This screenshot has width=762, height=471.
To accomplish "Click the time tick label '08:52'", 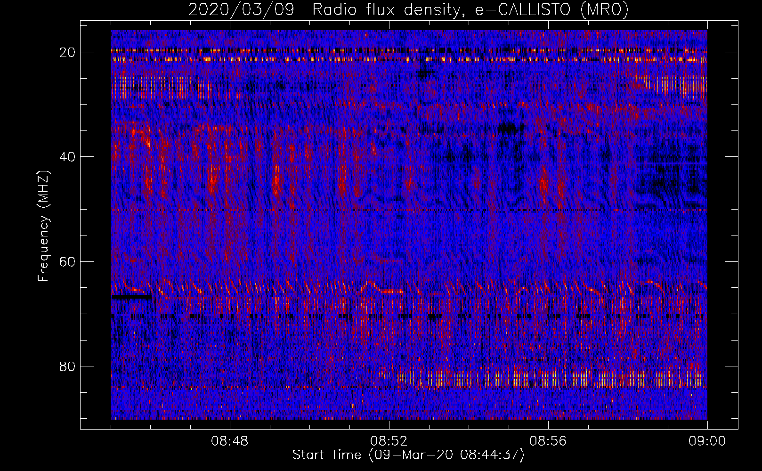I will [x=389, y=441].
